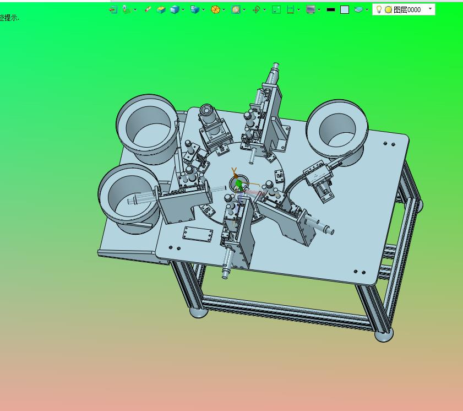Click the light blue face color swatch
Image resolution: width=463 pixels, height=411 pixels.
pyautogui.click(x=345, y=10)
